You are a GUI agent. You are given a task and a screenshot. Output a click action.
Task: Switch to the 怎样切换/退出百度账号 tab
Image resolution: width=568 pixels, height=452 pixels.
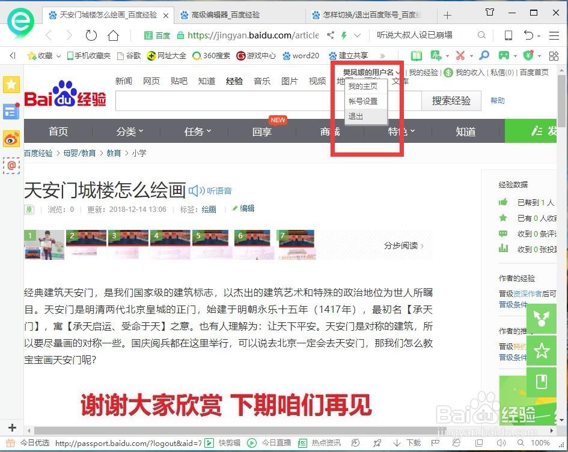[371, 15]
